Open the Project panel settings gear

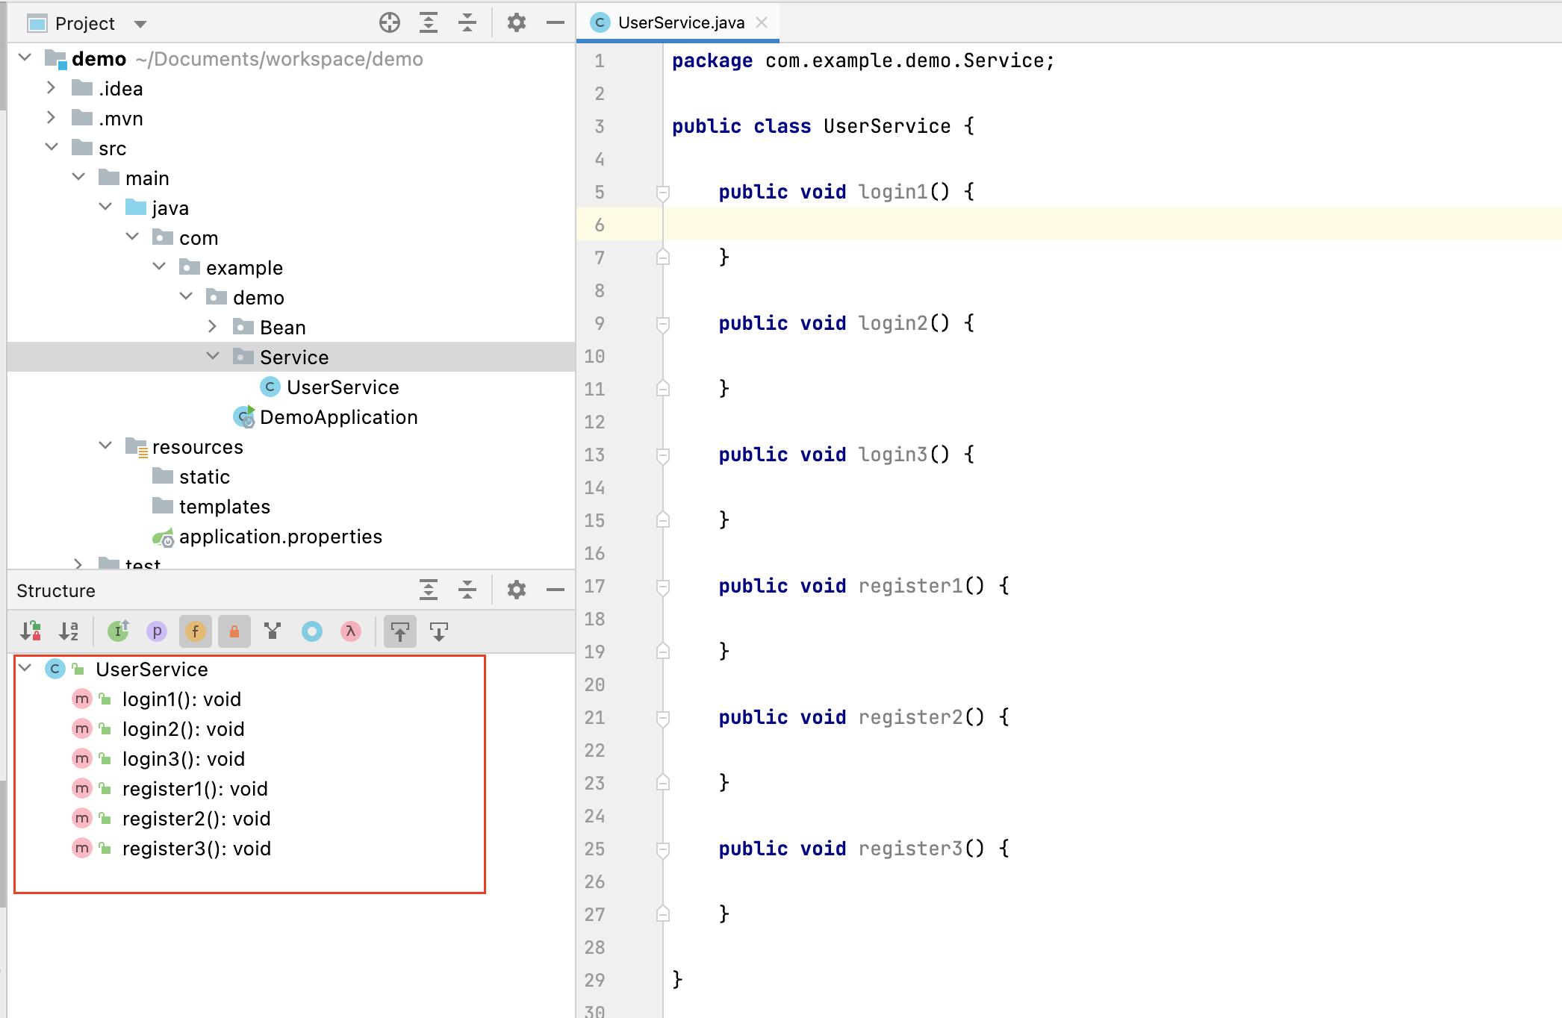click(516, 23)
